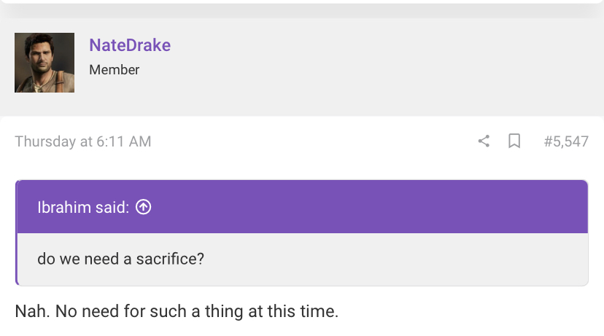
Task: Click the purple quote header bar
Action: coord(303,207)
